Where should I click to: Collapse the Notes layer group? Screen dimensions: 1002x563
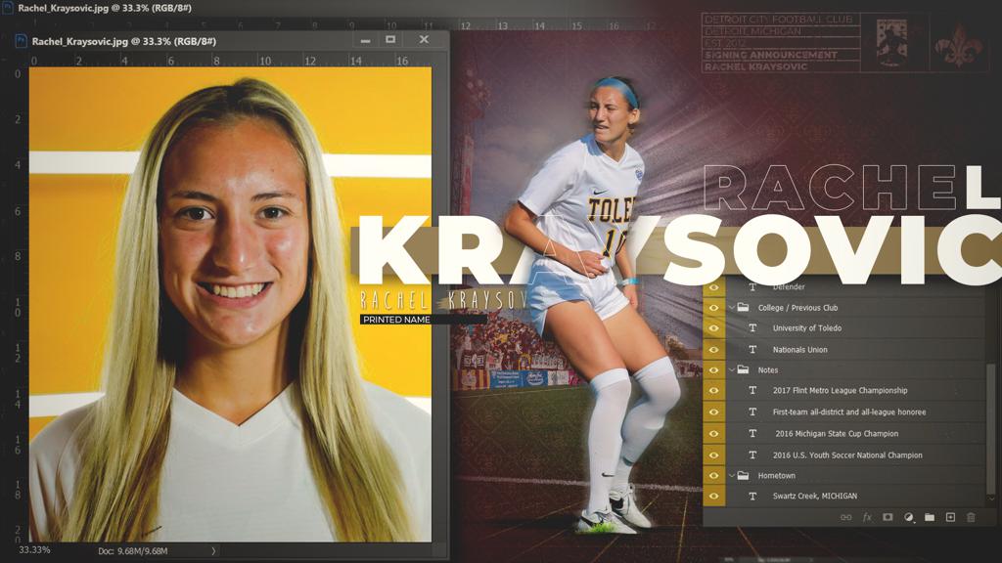732,369
